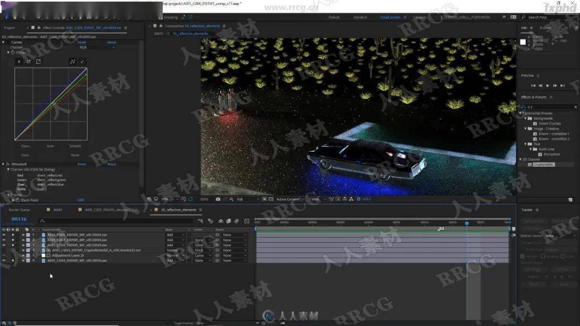The image size is (580, 326).
Task: Collapse the Animation Presets folder
Action: 521,113
